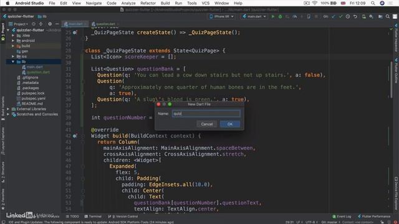The height and width of the screenshot is (224, 399).
Task: Click the lib breadcrumb in navigation bar
Action: 42,17
